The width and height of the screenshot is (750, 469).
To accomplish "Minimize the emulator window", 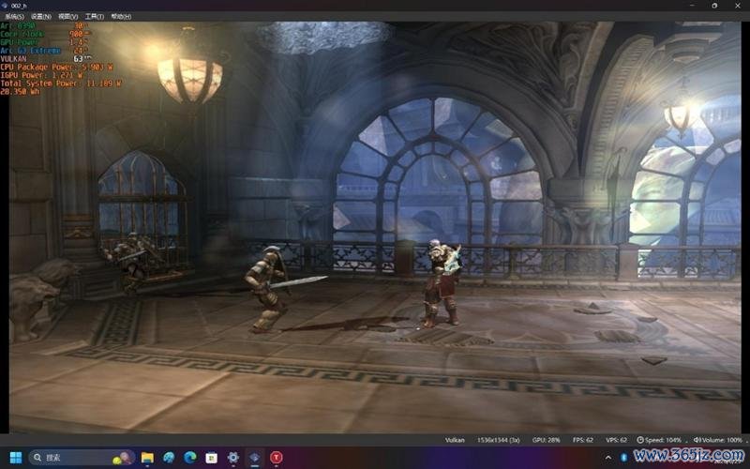I will pos(692,6).
